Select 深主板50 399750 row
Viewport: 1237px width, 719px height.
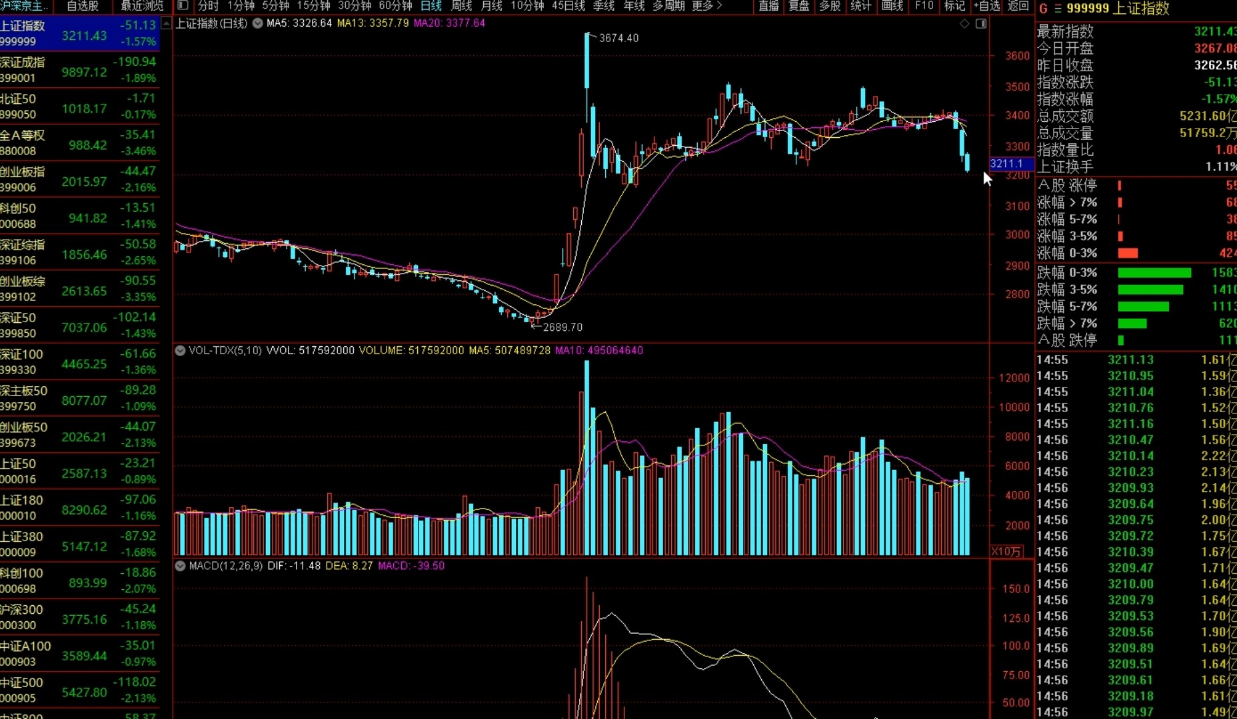[x=79, y=398]
